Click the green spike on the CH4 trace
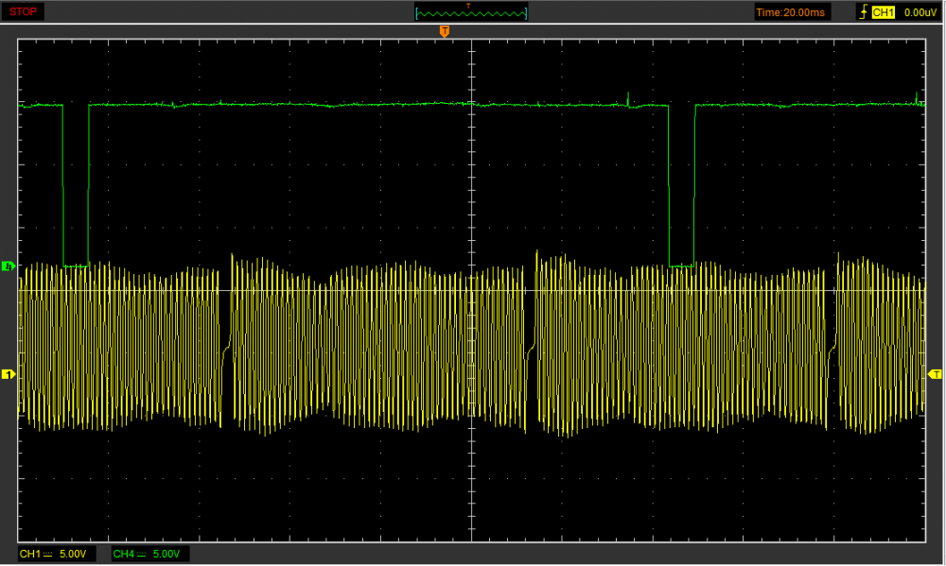 pos(628,96)
